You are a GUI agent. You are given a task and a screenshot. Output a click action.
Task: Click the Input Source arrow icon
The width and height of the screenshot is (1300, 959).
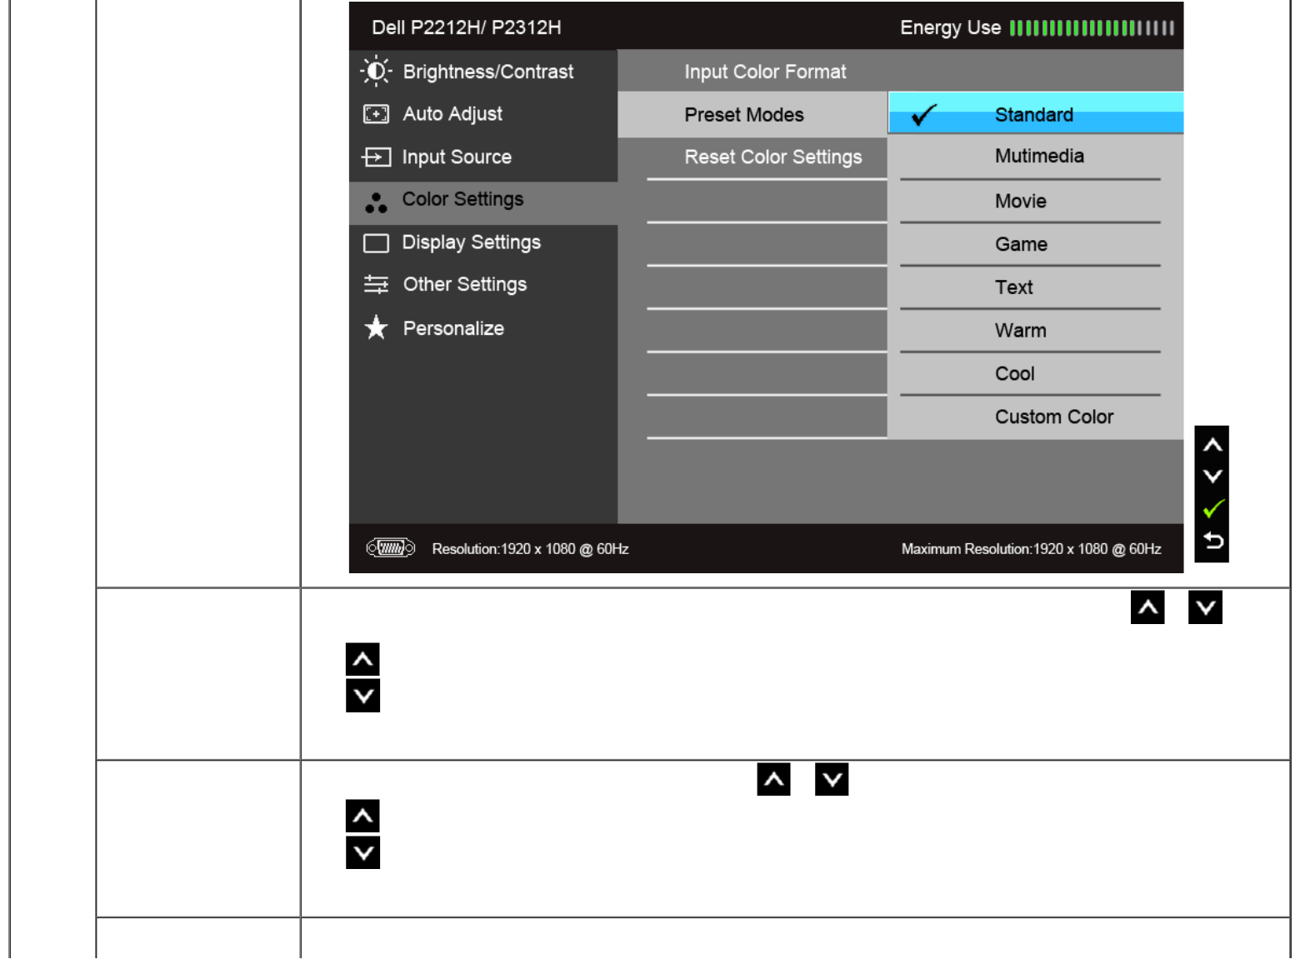coord(376,157)
